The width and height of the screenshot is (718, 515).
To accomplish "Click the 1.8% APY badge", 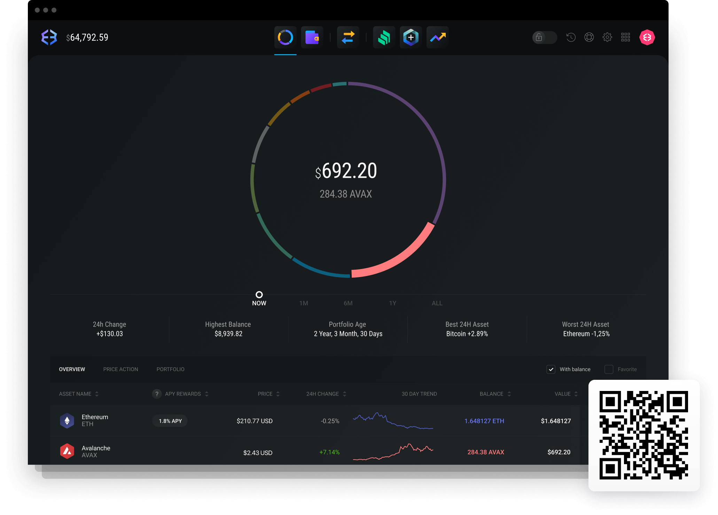I will pyautogui.click(x=170, y=421).
